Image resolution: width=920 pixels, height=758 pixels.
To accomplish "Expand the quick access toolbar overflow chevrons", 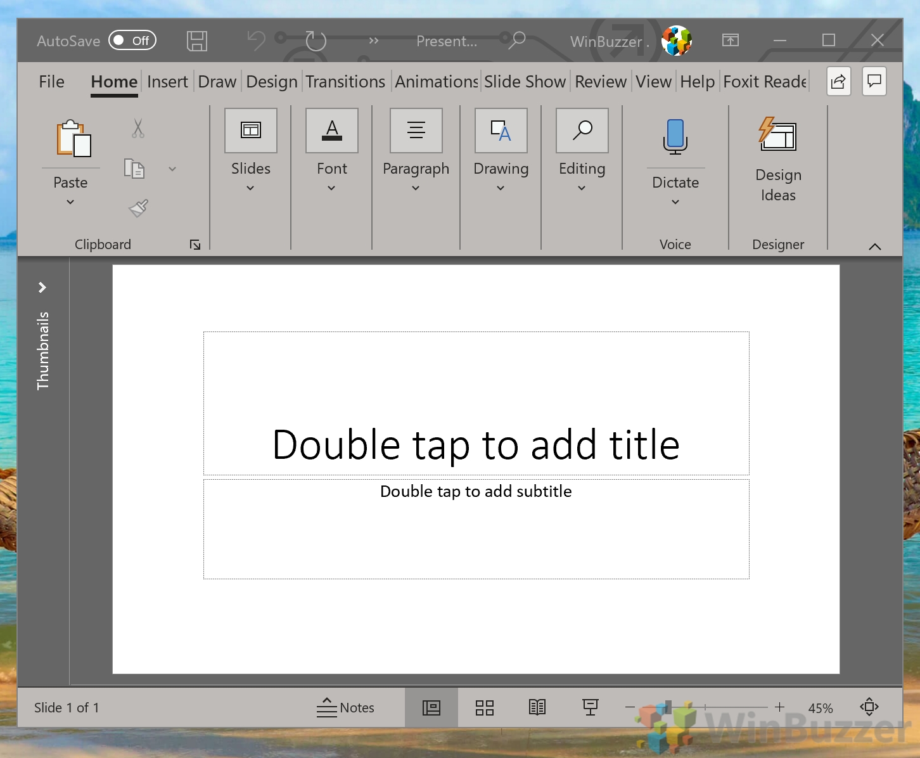I will click(374, 41).
